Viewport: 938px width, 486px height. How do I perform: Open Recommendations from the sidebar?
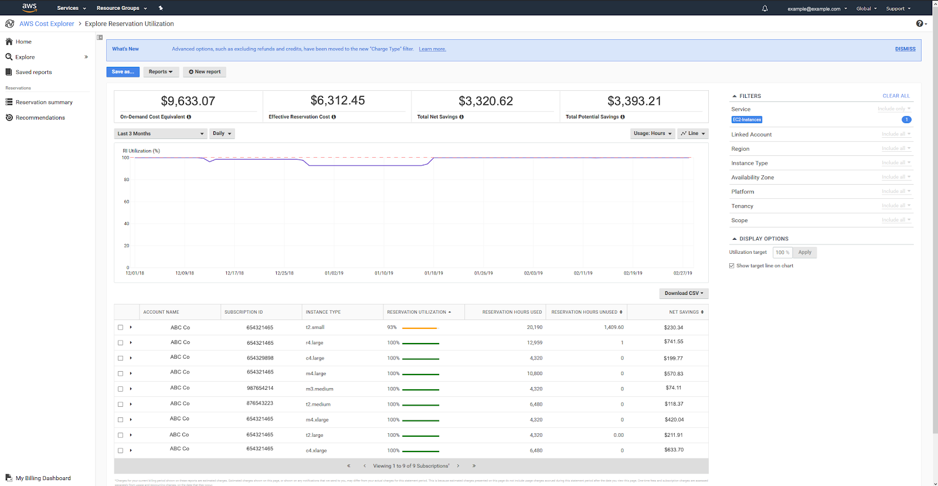pos(40,118)
